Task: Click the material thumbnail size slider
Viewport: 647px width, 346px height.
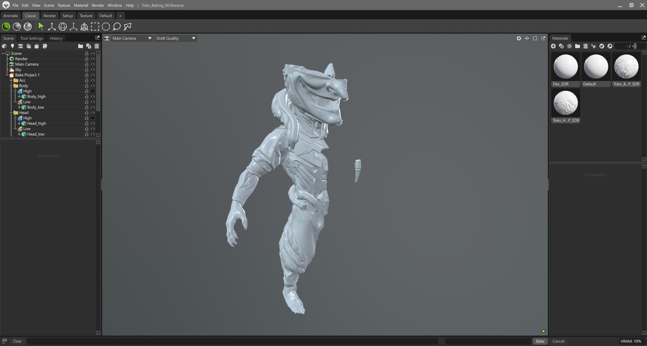Action: click(635, 46)
